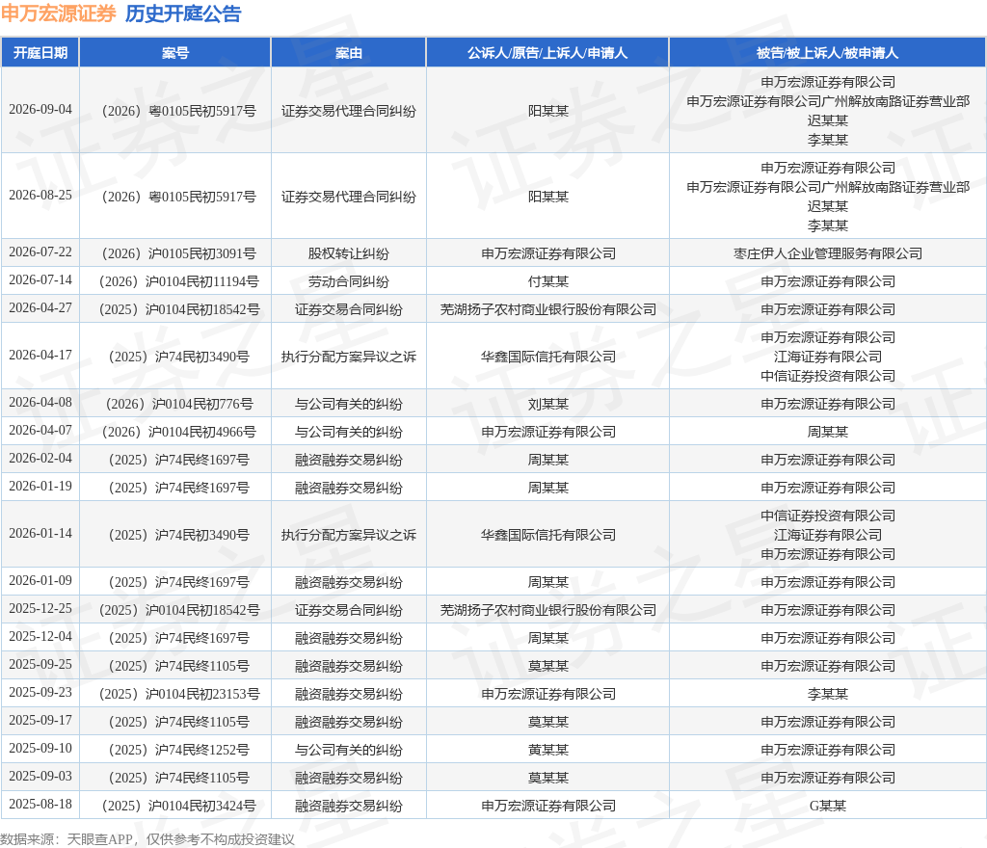Click the 历史开庭公告 heading
This screenshot has width=987, height=848.
[x=183, y=13]
